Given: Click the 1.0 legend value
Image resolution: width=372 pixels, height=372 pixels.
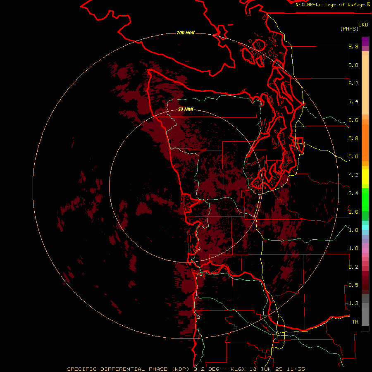Looking at the screenshot, I should [353, 248].
